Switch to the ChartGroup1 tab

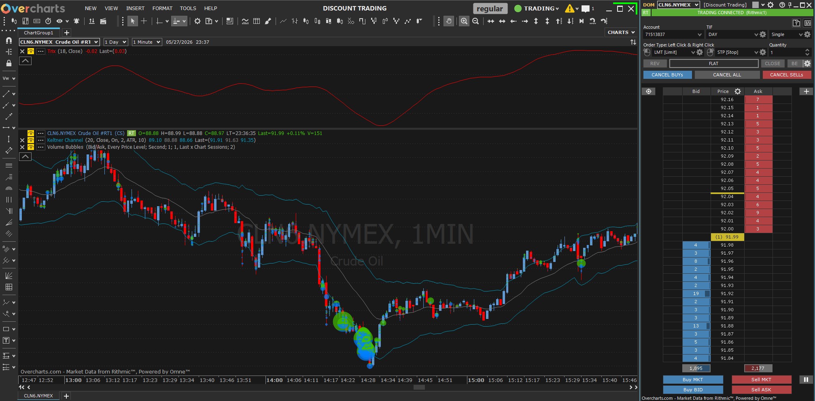[39, 33]
